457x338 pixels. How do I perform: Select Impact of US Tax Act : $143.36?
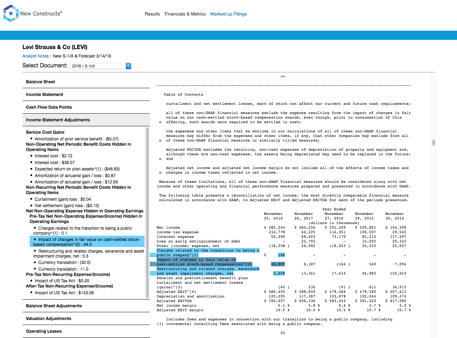click(64, 293)
